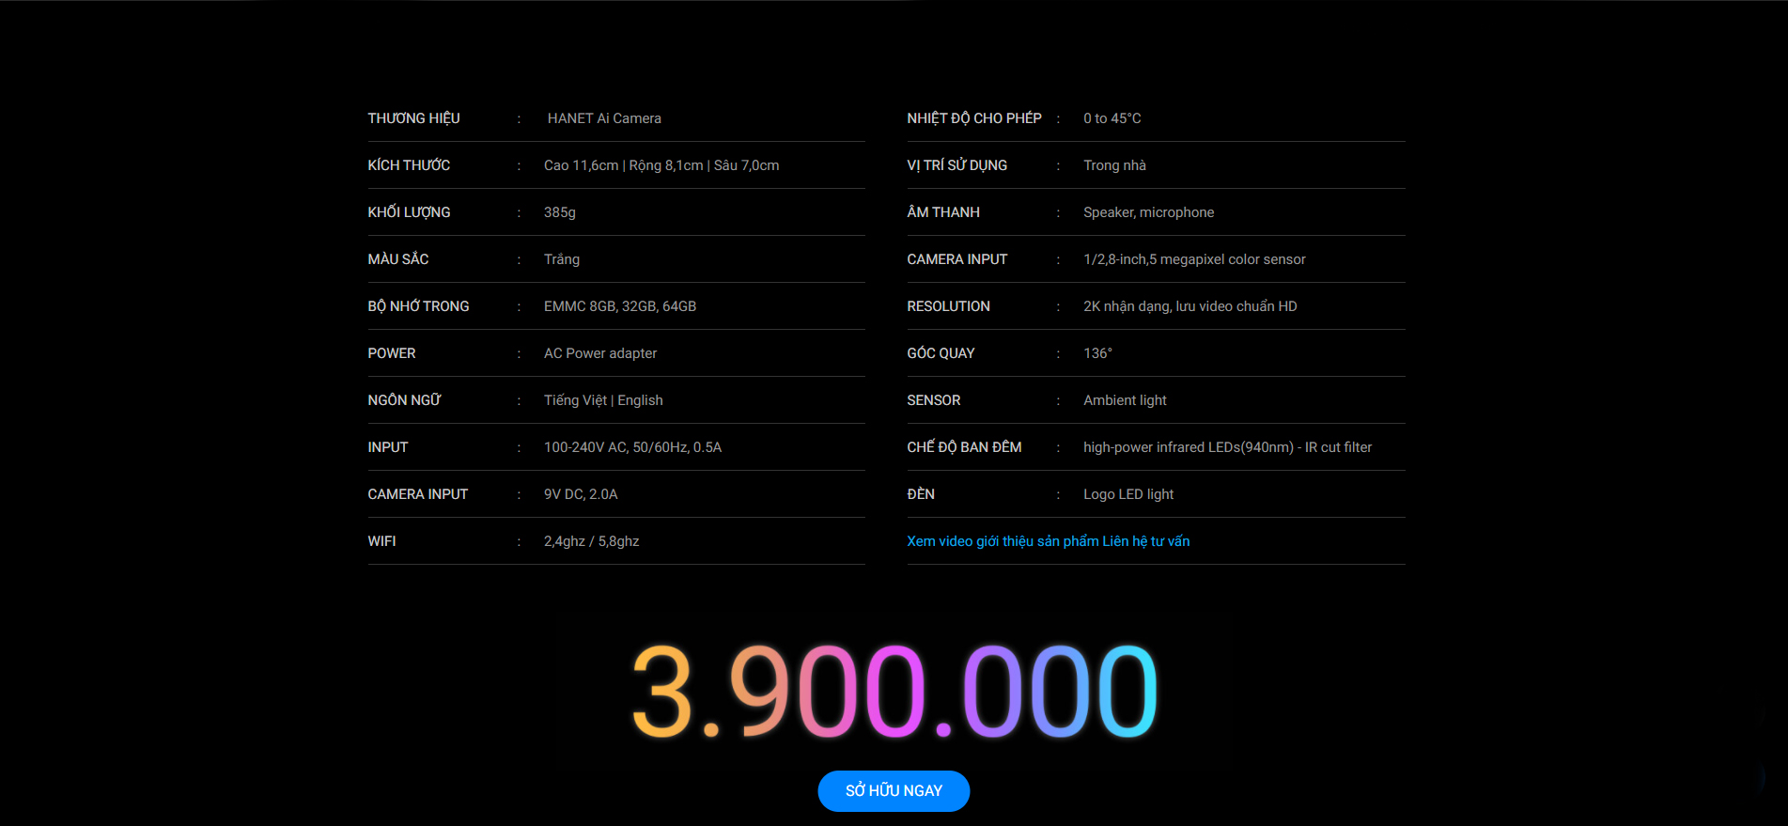Select 2K nhận dạng, lưu video chuẩn HD
This screenshot has width=1788, height=826.
(1190, 306)
